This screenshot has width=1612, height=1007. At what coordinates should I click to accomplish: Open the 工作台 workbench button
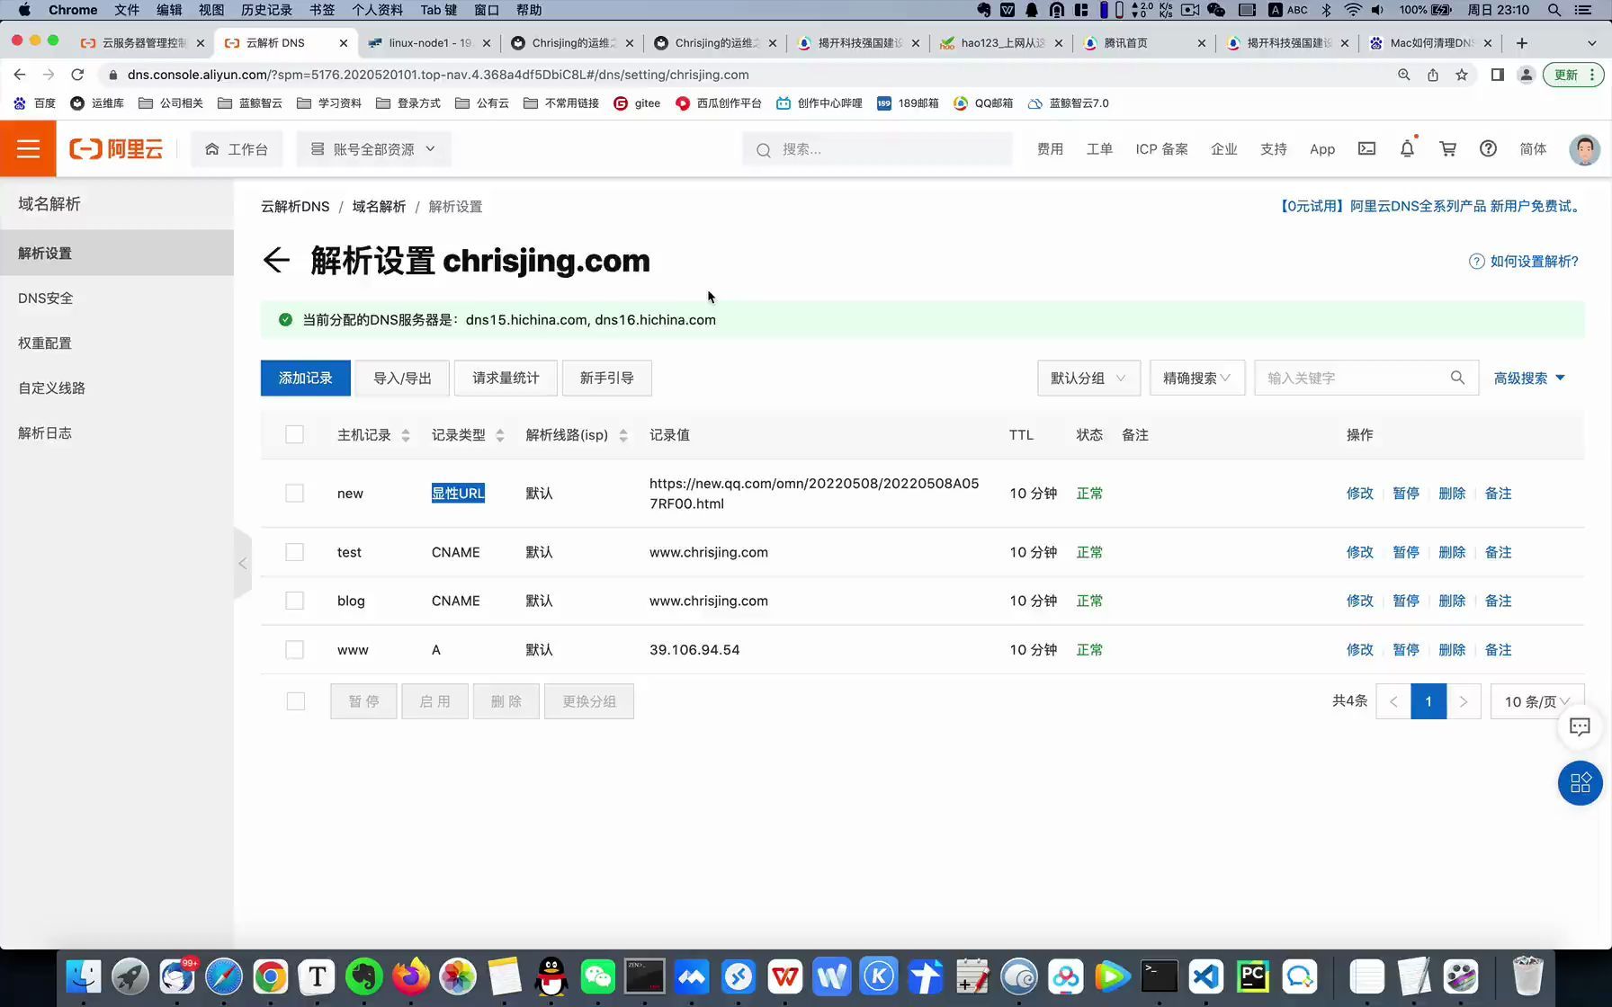click(237, 148)
